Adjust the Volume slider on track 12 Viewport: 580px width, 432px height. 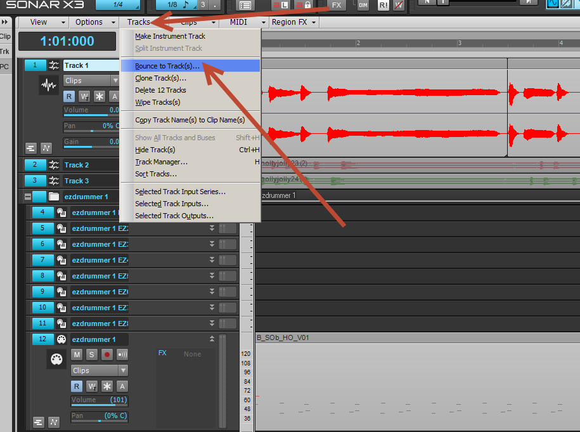tap(99, 400)
